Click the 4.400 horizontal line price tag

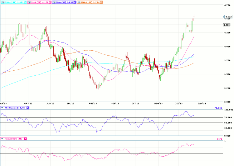click(227, 25)
